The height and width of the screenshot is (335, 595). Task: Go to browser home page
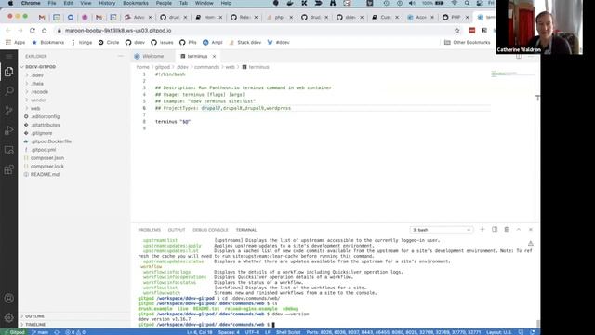(x=45, y=31)
